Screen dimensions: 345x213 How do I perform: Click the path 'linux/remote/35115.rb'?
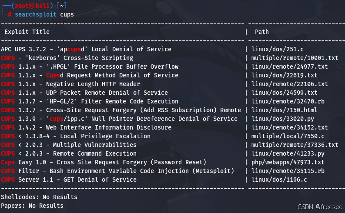(x=288, y=171)
